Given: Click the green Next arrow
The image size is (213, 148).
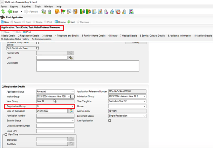Looking at the screenshot, I should (x=71, y=22).
